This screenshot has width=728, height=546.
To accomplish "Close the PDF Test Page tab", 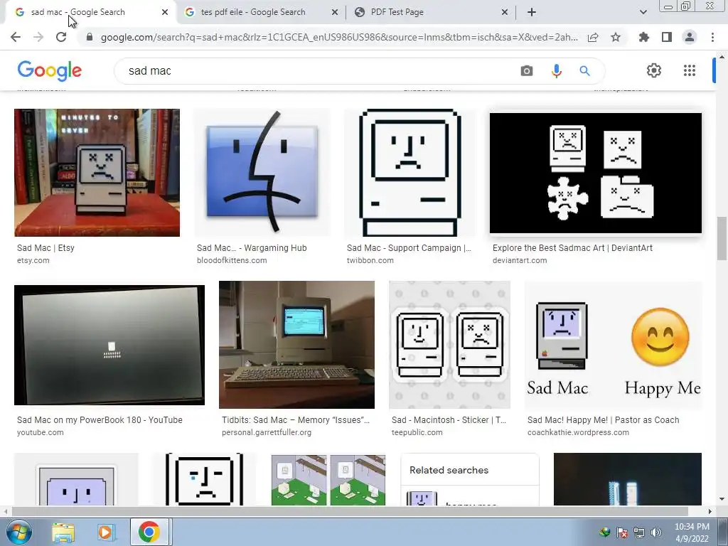I will (505, 12).
